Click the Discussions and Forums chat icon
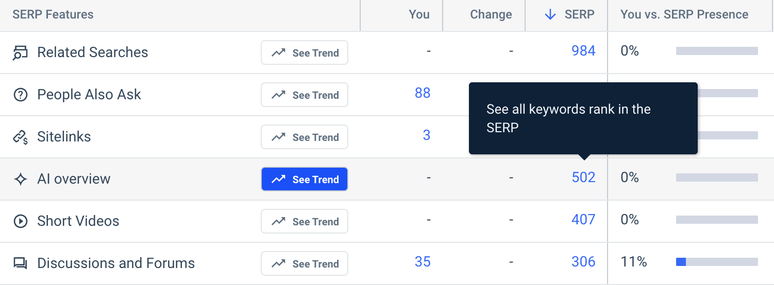 click(x=20, y=263)
